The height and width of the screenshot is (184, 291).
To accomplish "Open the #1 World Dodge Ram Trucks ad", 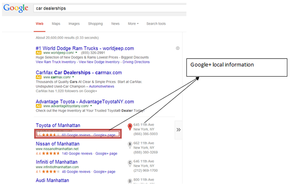I will [85, 48].
